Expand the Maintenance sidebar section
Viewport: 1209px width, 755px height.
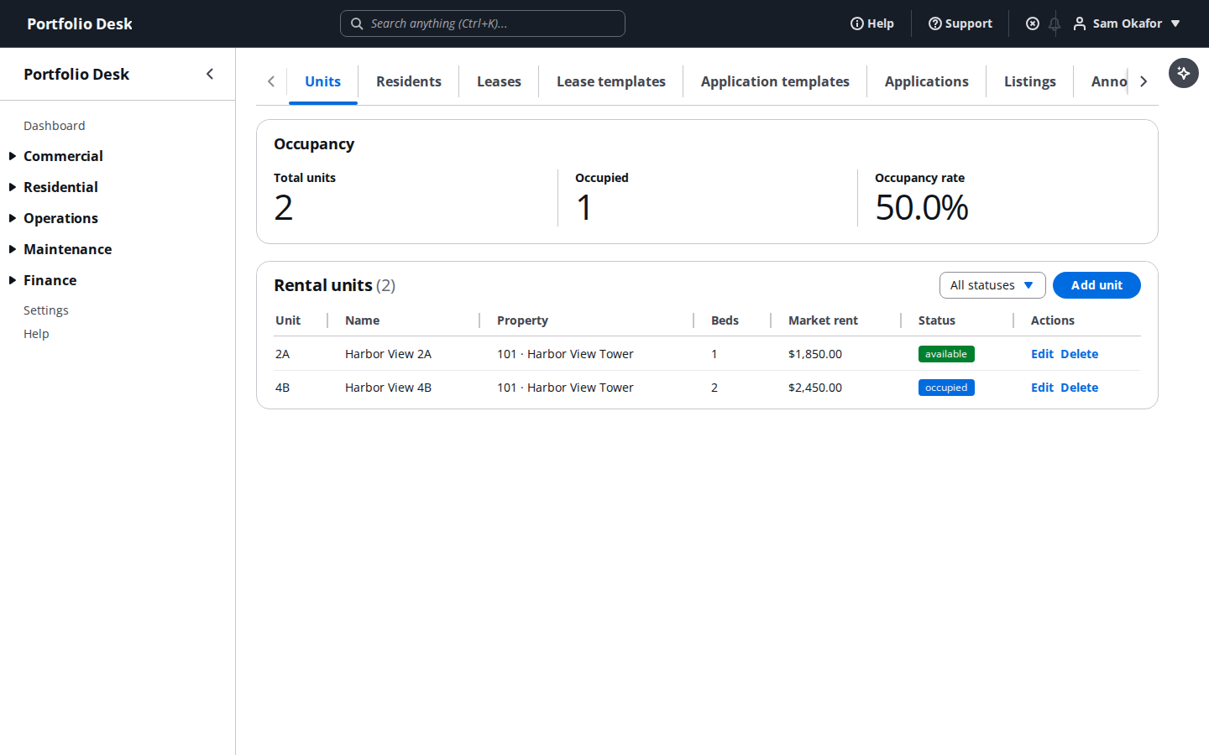click(67, 249)
